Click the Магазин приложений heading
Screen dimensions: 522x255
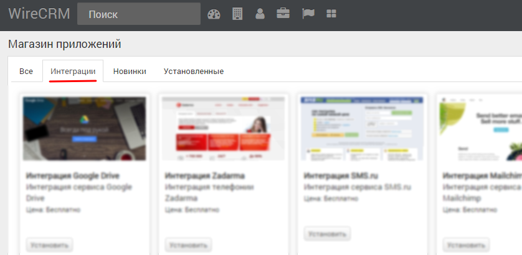(x=65, y=44)
